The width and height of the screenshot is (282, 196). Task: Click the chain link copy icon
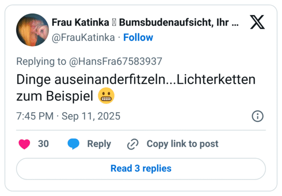133,144
